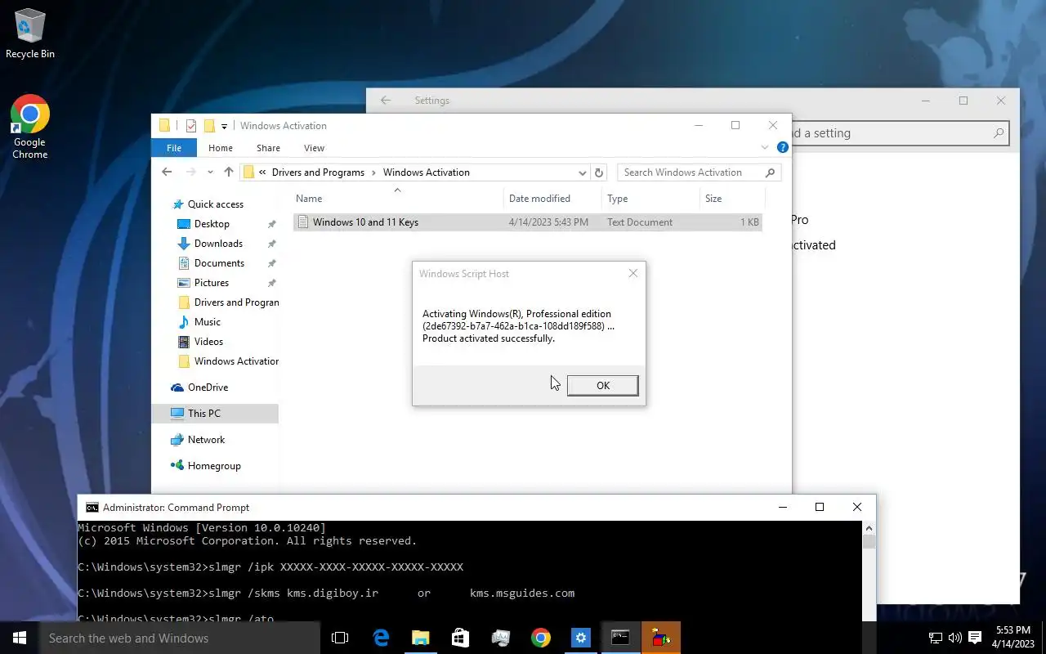Open the Google Chrome desktop shortcut
1046x654 pixels.
30,127
